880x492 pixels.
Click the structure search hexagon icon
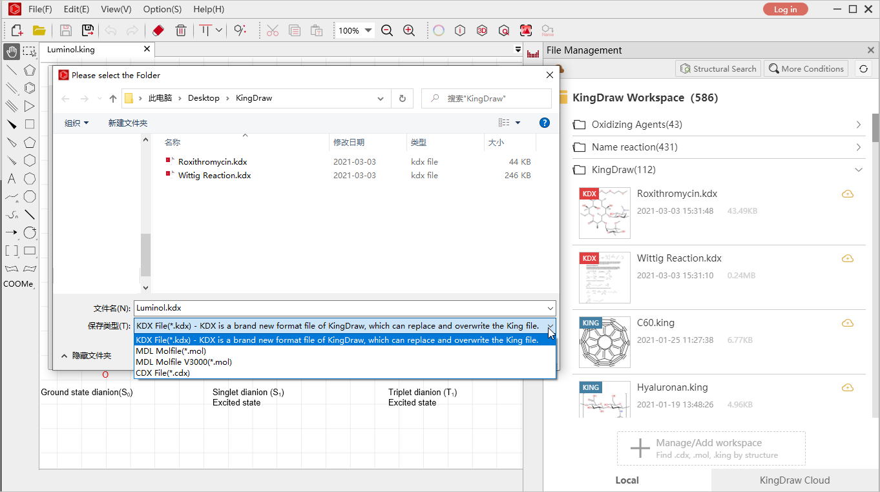pos(504,30)
